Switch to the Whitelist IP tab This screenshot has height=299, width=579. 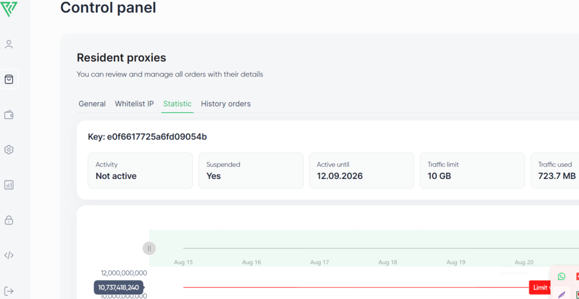point(135,104)
